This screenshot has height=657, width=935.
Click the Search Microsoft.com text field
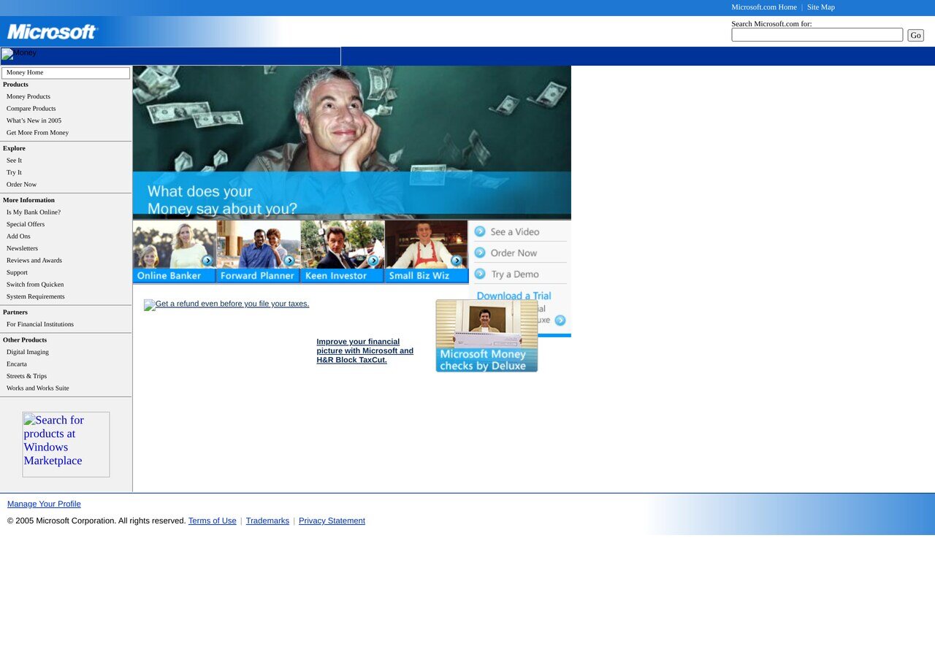[817, 35]
